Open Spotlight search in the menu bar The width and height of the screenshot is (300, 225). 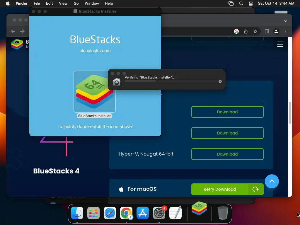(x=241, y=4)
